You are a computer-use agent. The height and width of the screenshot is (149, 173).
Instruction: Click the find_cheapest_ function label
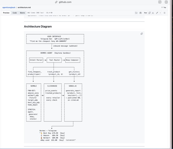point(35,72)
